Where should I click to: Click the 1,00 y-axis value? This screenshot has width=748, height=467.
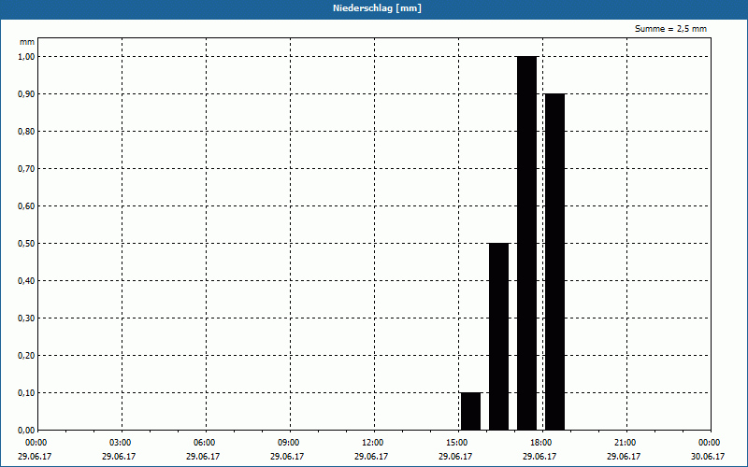point(26,56)
